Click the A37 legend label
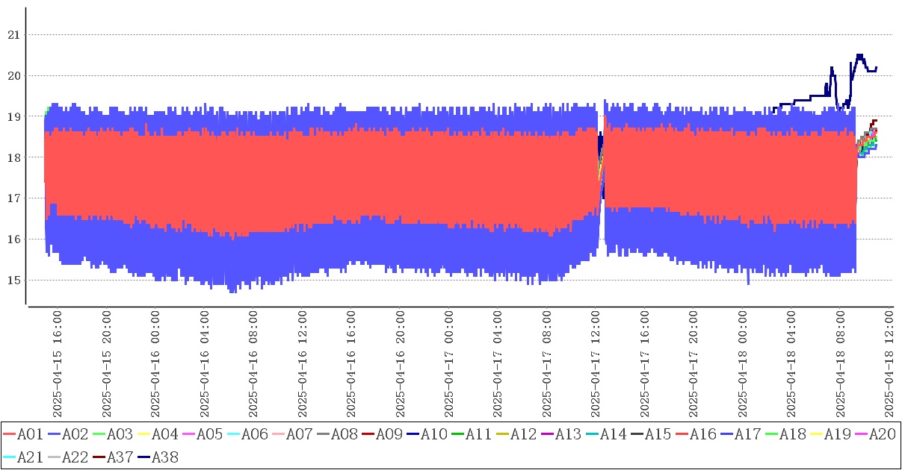 pyautogui.click(x=120, y=456)
